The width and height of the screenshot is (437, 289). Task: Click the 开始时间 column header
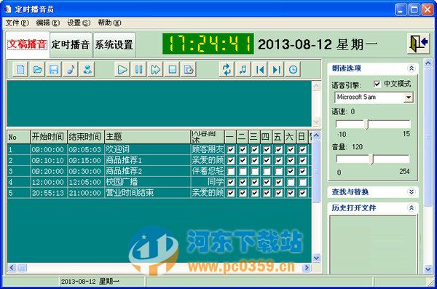click(x=49, y=137)
